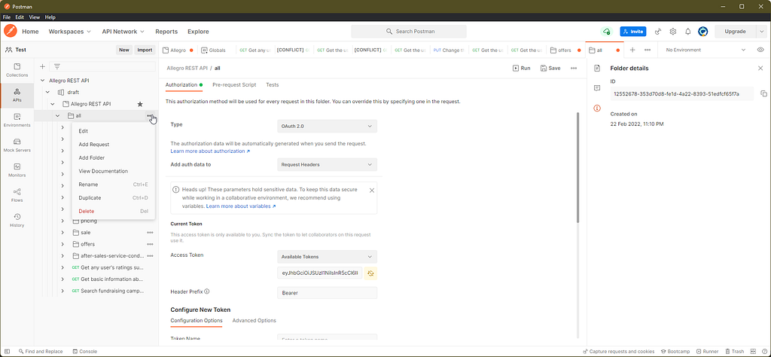Open the Request Headers dropdown
Image resolution: width=771 pixels, height=357 pixels.
[327, 165]
